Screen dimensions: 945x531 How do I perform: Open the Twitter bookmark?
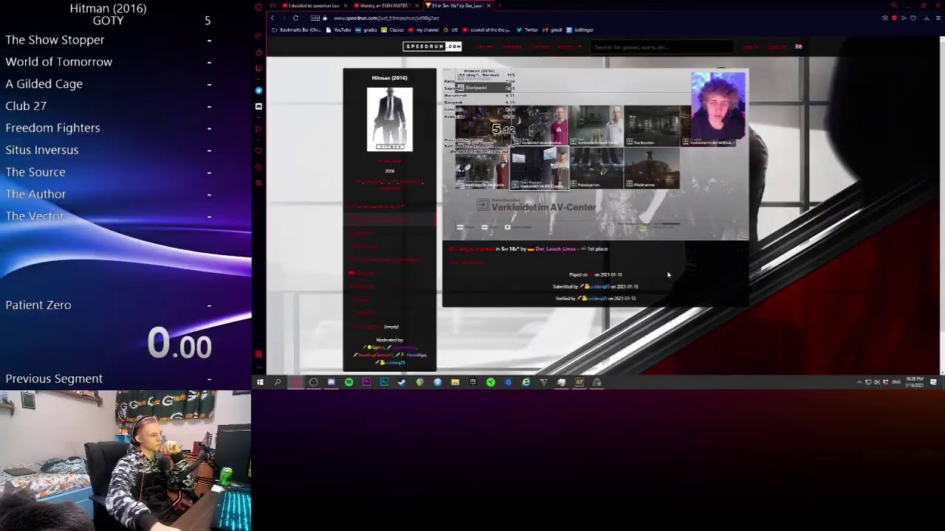coord(527,30)
